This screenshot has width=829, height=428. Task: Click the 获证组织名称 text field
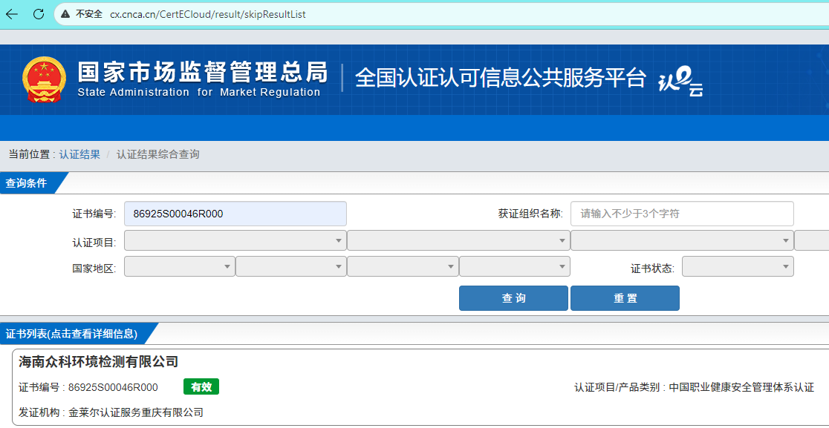(681, 214)
